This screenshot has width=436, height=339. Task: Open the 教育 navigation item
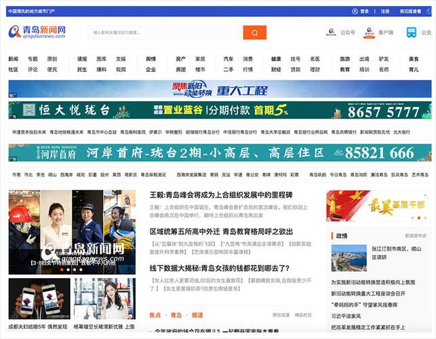(x=344, y=70)
